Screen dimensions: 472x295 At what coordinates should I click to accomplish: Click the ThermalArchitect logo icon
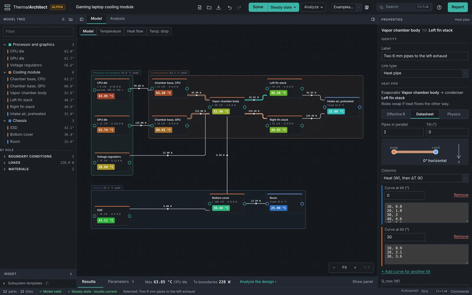[x=7, y=7]
